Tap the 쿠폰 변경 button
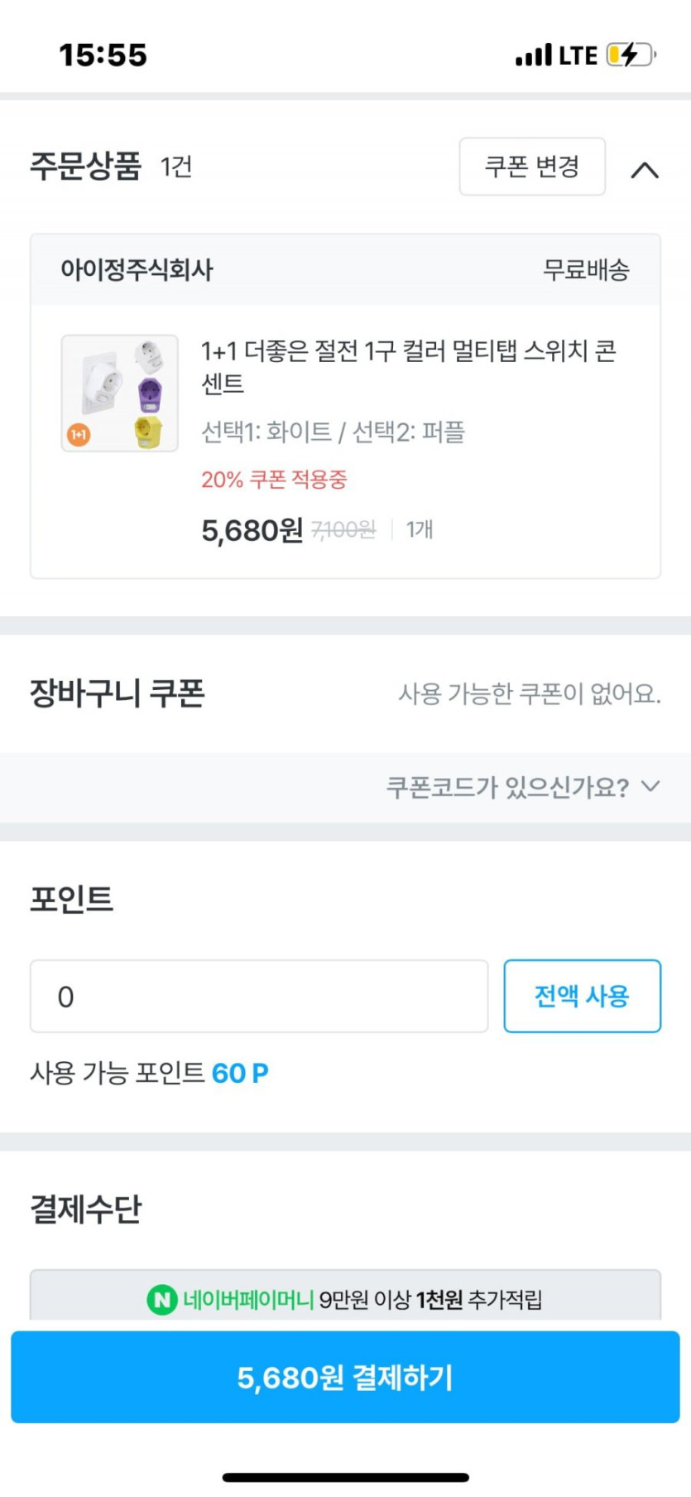The width and height of the screenshot is (691, 1497). (x=531, y=167)
